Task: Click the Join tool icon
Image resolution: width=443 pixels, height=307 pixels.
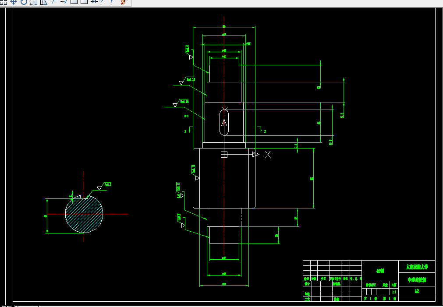Action: coord(94,2)
